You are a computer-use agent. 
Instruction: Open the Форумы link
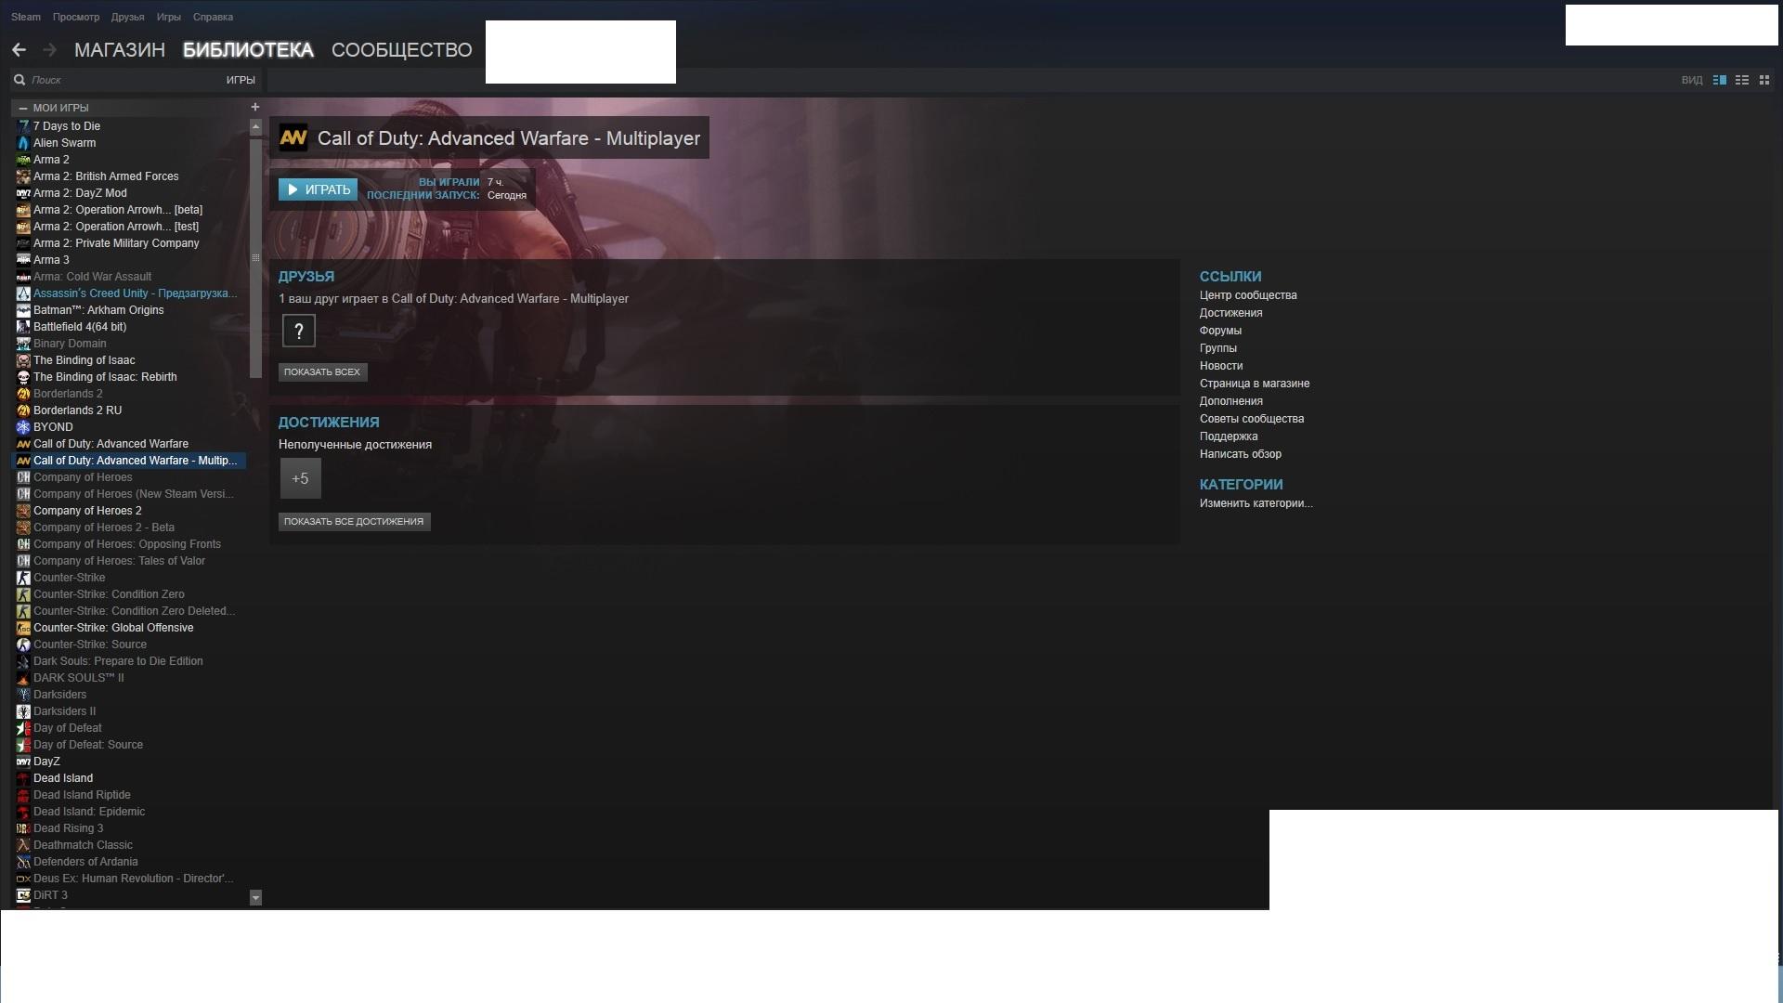point(1220,331)
